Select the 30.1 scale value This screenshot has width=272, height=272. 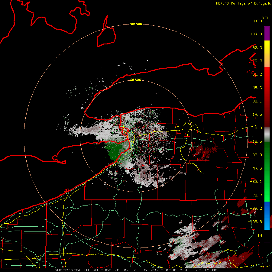pyautogui.click(x=257, y=101)
